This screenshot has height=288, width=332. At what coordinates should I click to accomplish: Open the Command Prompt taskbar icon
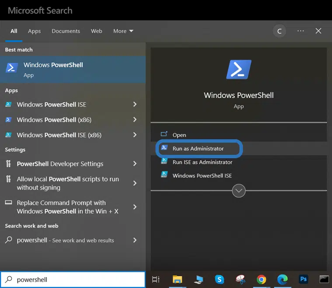[x=324, y=279]
